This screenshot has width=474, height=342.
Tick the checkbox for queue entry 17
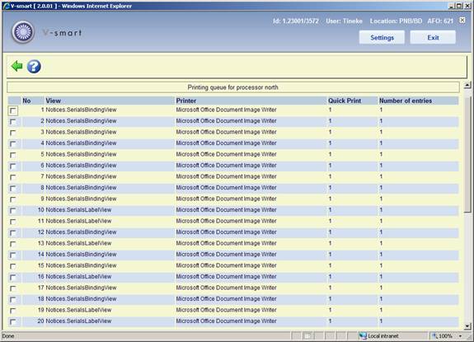tap(13, 288)
